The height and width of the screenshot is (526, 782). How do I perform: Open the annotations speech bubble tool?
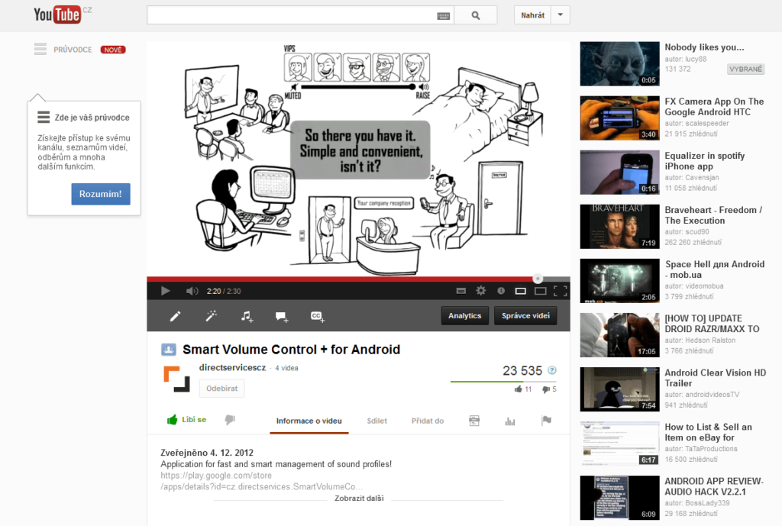point(282,317)
